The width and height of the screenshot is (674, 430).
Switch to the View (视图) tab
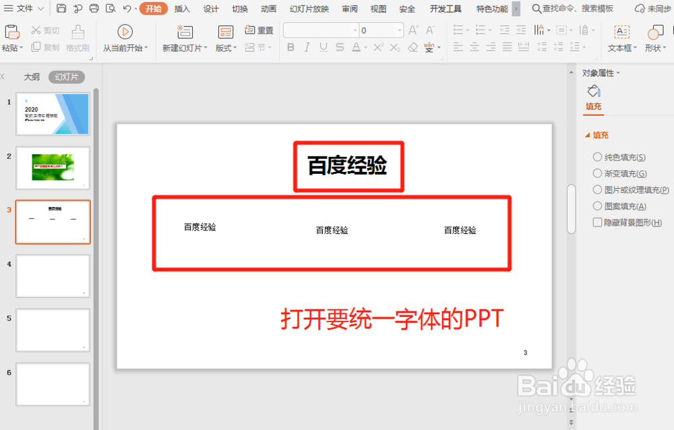pyautogui.click(x=378, y=9)
